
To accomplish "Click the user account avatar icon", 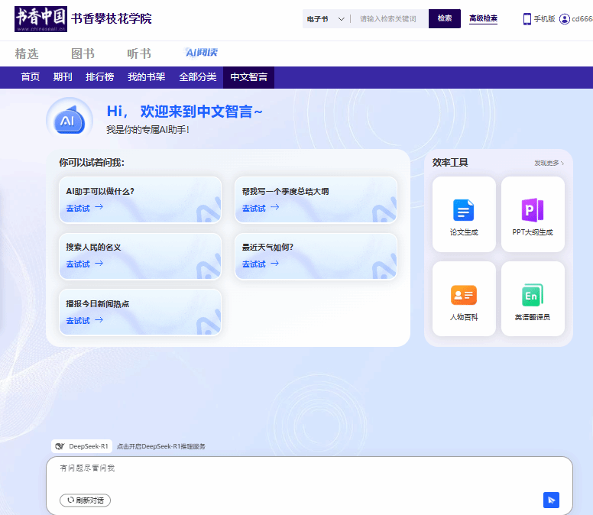I will (x=565, y=19).
